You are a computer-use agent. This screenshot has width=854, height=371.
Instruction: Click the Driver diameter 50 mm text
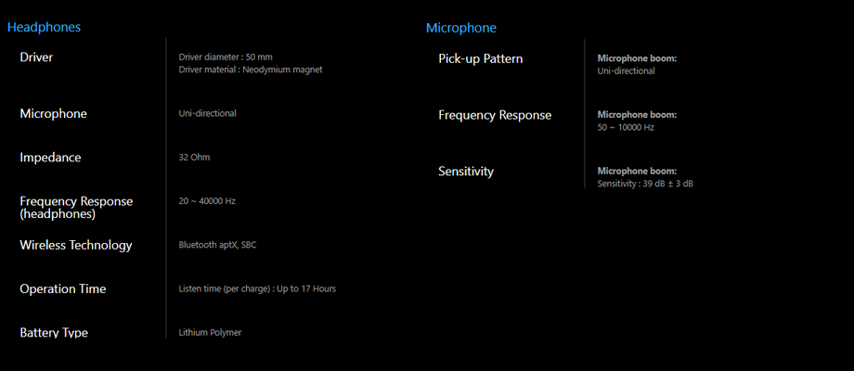(226, 58)
